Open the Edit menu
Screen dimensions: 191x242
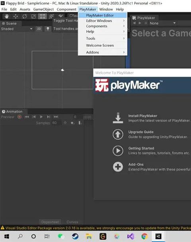13,9
